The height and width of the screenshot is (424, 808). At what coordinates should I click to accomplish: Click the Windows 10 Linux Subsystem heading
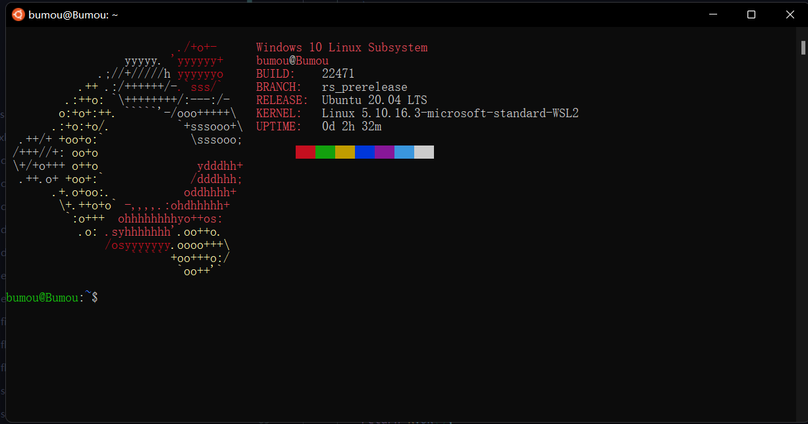pos(342,47)
